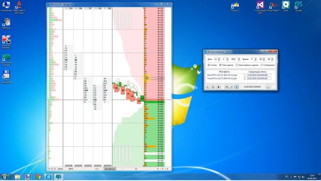Open the NinjaTrader 7 desktop shortcut

click(x=273, y=7)
